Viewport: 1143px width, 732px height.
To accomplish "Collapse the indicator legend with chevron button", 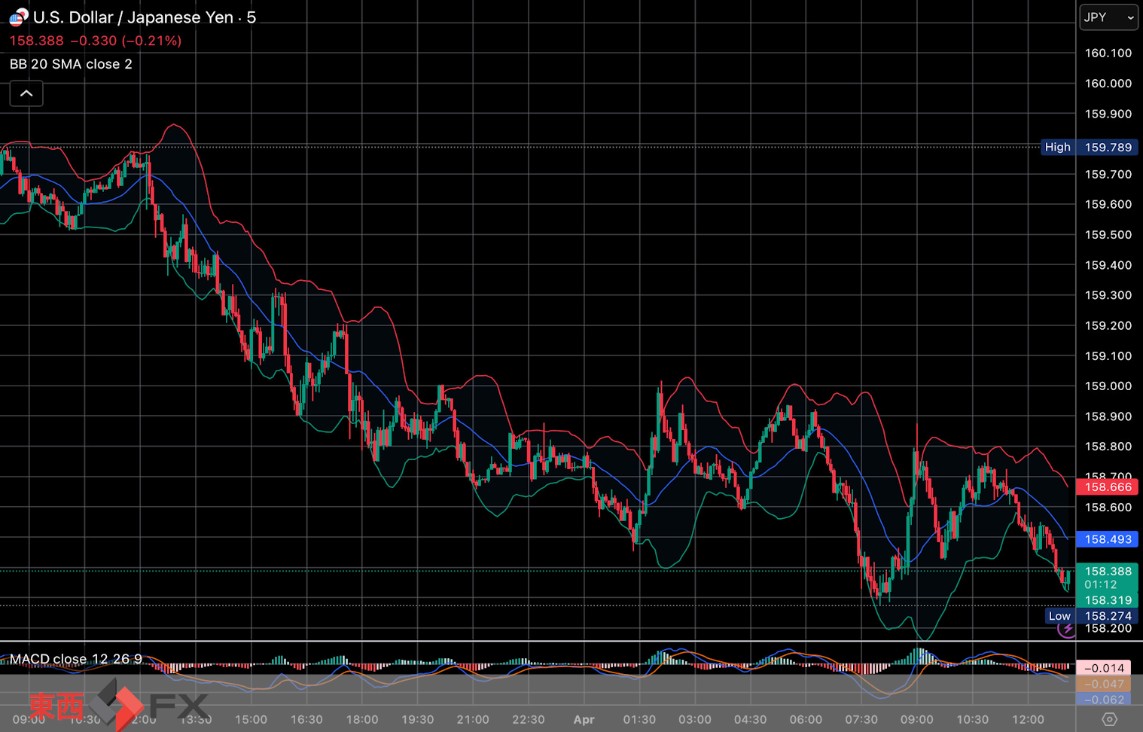I will point(26,94).
